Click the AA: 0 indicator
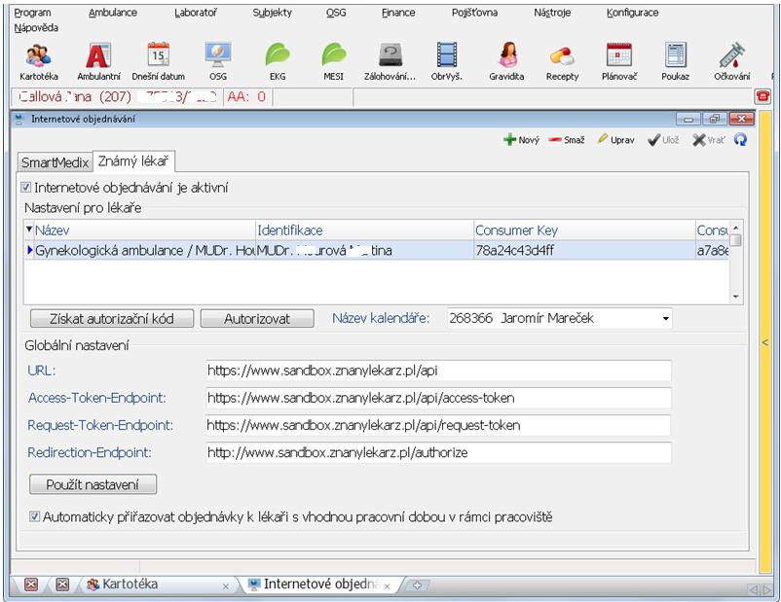781x602 pixels. point(247,97)
